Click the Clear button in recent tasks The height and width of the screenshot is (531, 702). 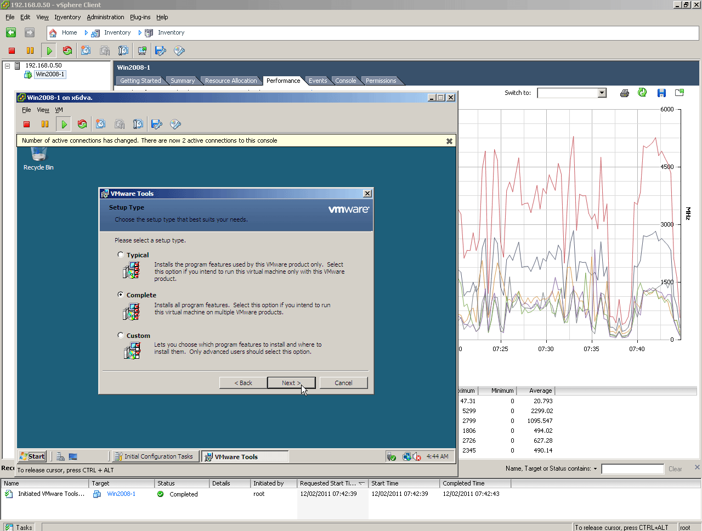click(x=675, y=469)
